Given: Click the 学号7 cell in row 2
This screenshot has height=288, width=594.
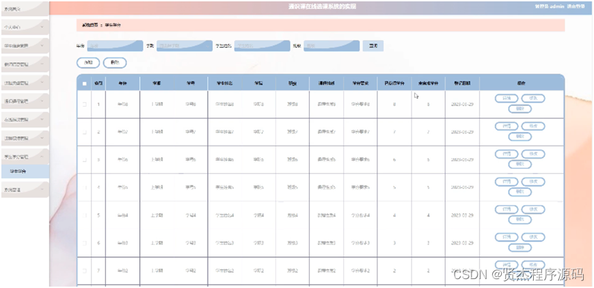Looking at the screenshot, I should (191, 132).
